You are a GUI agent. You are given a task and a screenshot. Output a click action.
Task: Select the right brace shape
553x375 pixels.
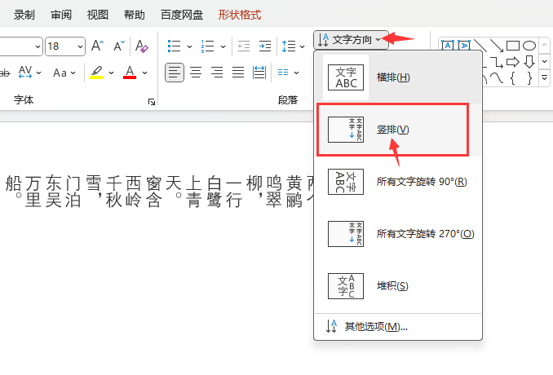[529, 78]
